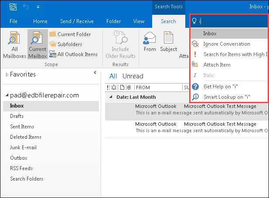Open the View ribbon tab
Image resolution: width=269 pixels, height=198 pixels.
(x=139, y=21)
